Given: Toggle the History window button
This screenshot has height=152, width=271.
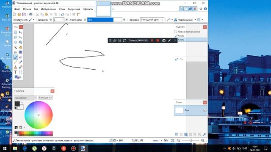Looking at the screenshot, I should click(x=186, y=8).
